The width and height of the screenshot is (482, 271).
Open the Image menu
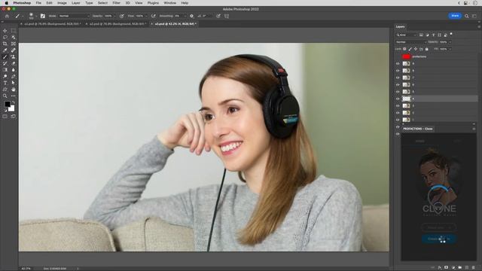62,3
